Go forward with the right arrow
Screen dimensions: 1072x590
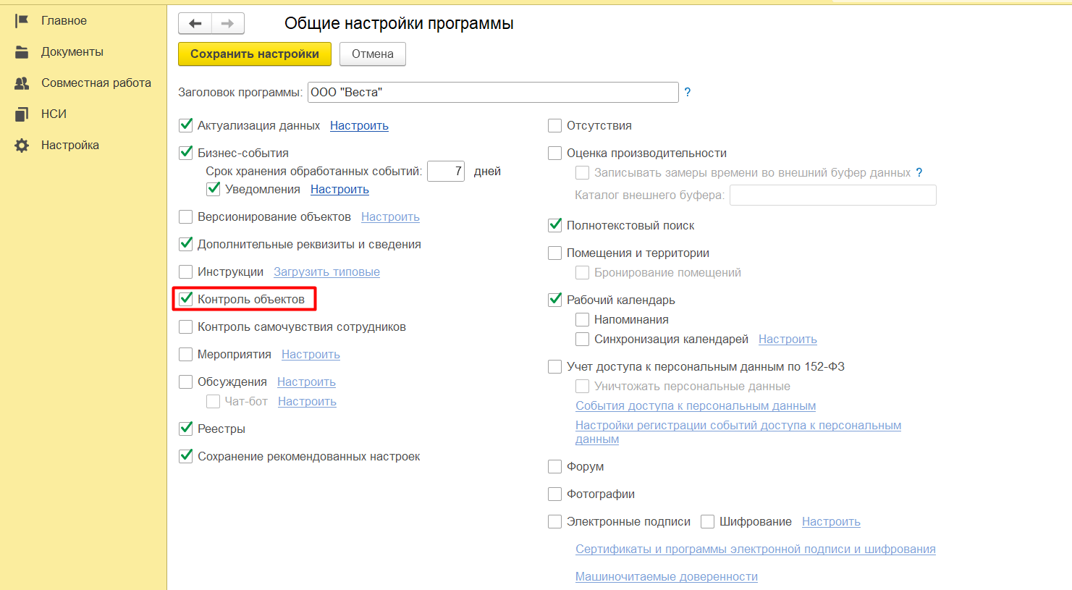[x=227, y=24]
